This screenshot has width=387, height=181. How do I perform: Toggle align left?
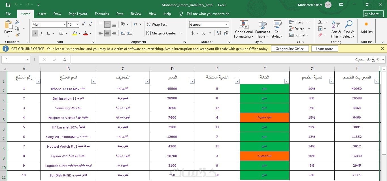(x=101, y=33)
